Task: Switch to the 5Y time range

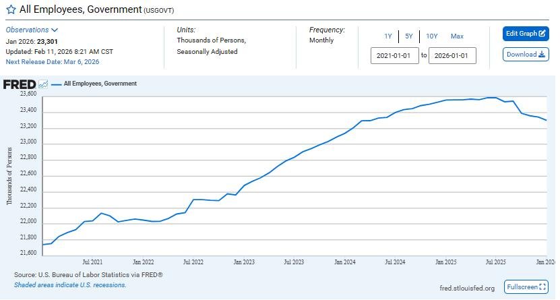Action: (x=409, y=36)
